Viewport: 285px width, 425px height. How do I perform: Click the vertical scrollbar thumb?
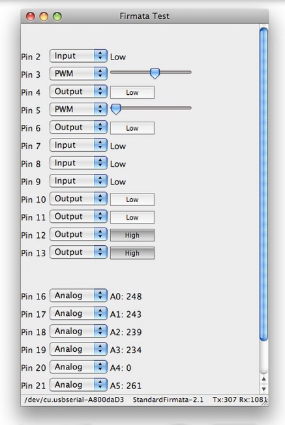point(263,184)
